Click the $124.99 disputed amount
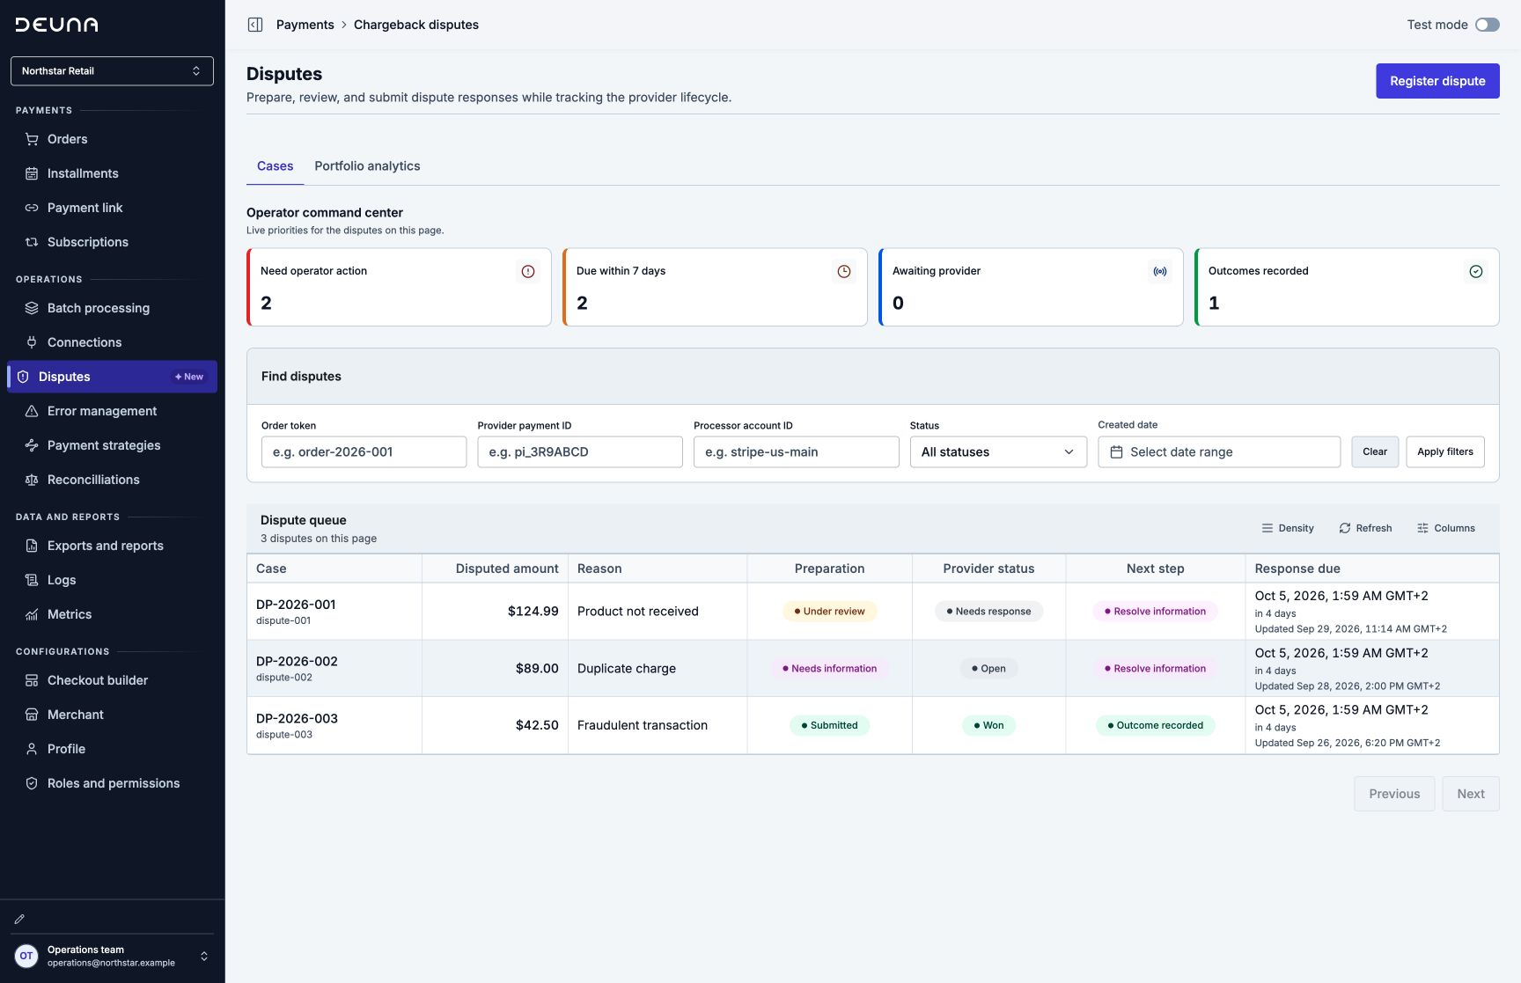This screenshot has width=1521, height=983. [533, 612]
